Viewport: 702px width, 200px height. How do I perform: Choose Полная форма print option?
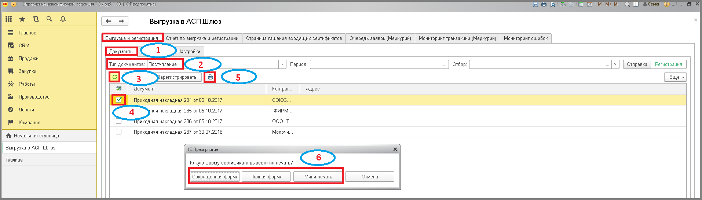266,177
